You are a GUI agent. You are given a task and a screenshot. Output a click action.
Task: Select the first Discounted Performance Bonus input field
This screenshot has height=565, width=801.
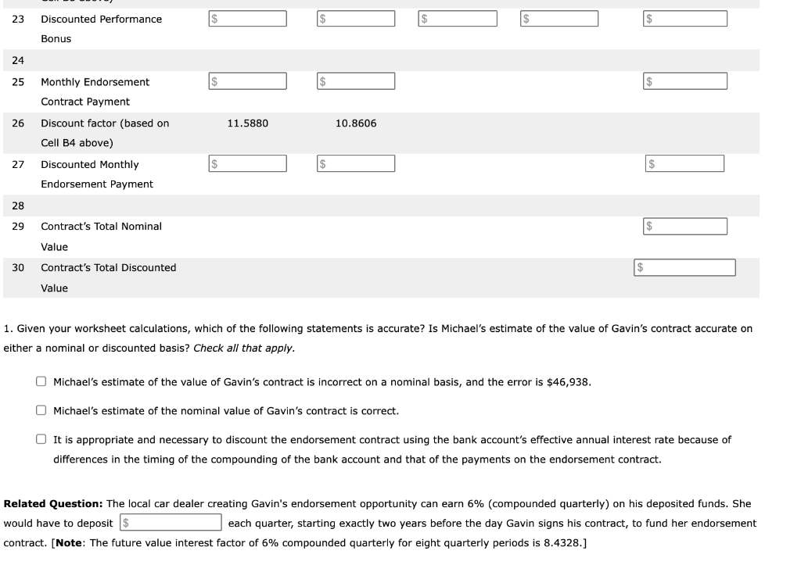[247, 17]
